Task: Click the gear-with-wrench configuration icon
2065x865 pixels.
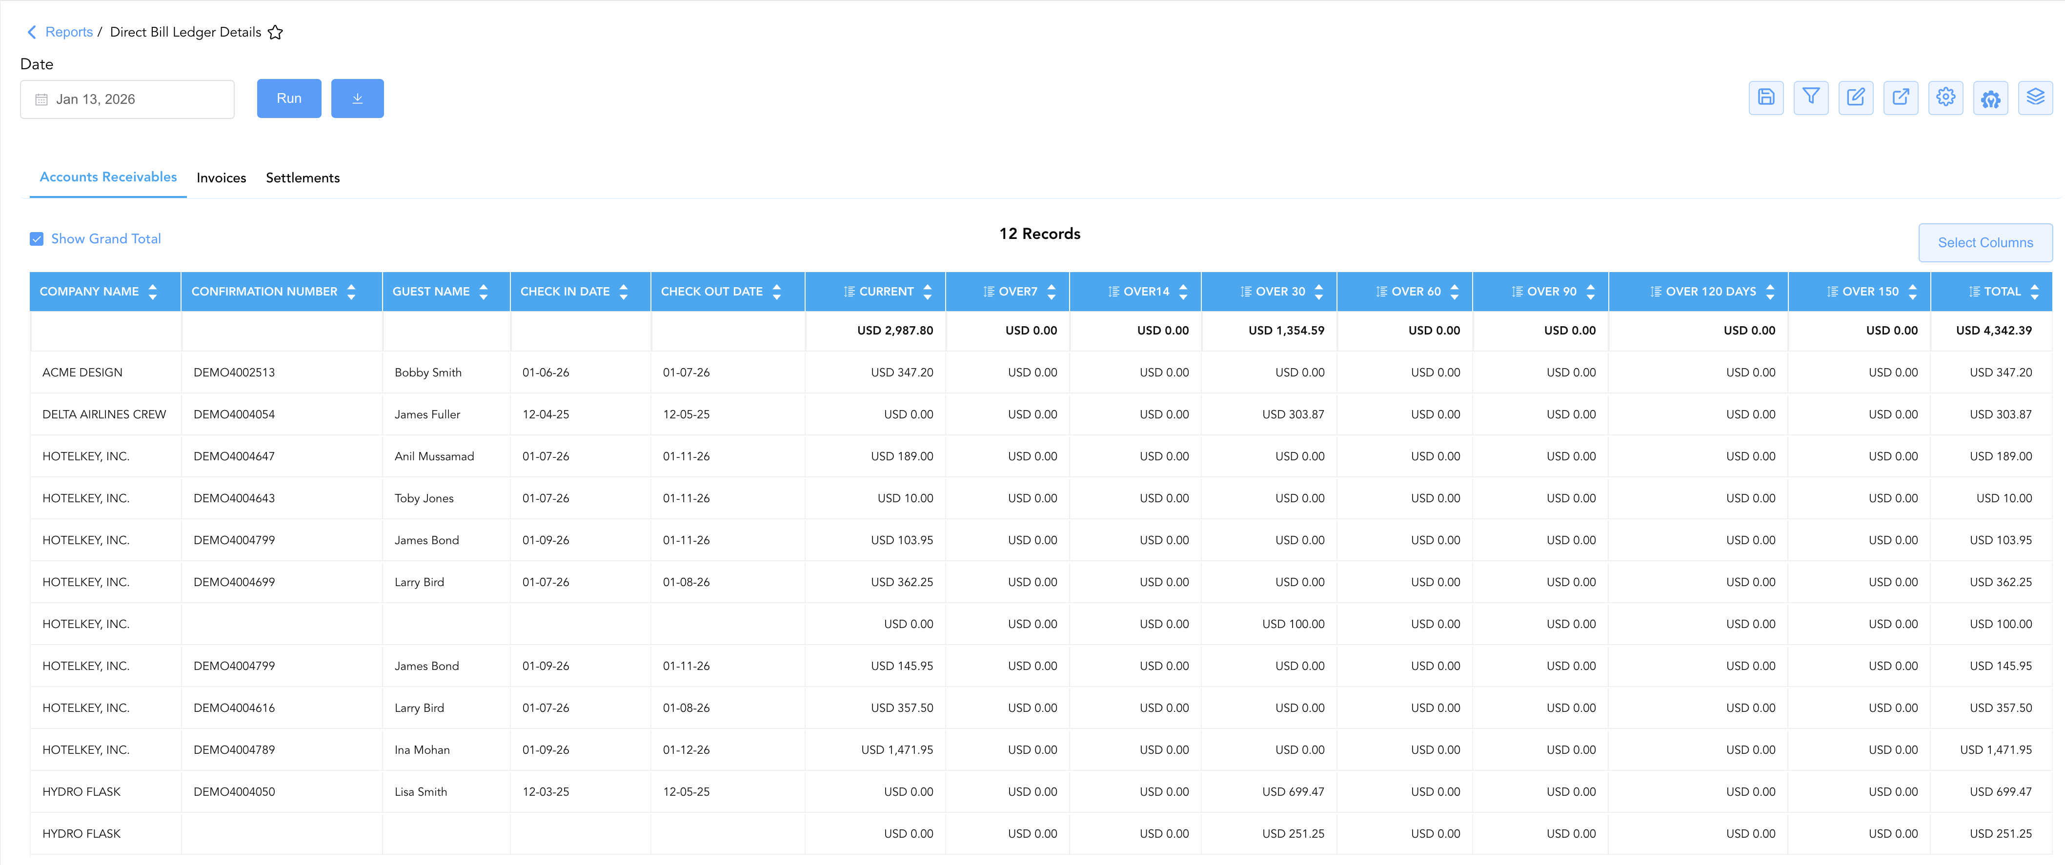Action: [x=1990, y=98]
